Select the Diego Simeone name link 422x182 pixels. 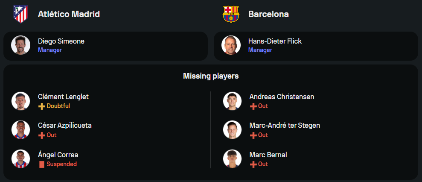tap(61, 41)
